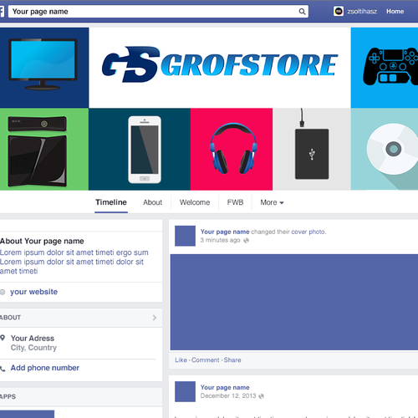Focus the Your page name search field
This screenshot has height=418, width=418.
click(158, 12)
